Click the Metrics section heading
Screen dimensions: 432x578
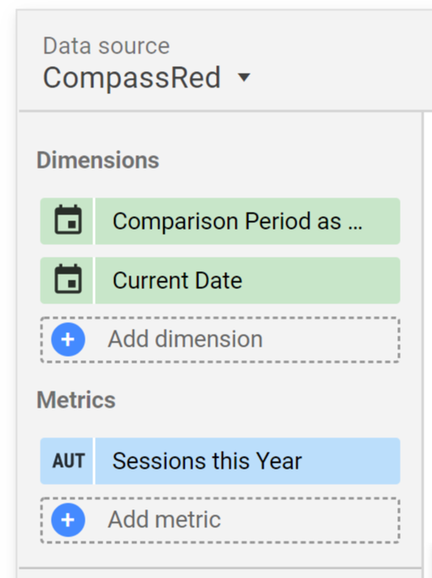[x=76, y=400]
